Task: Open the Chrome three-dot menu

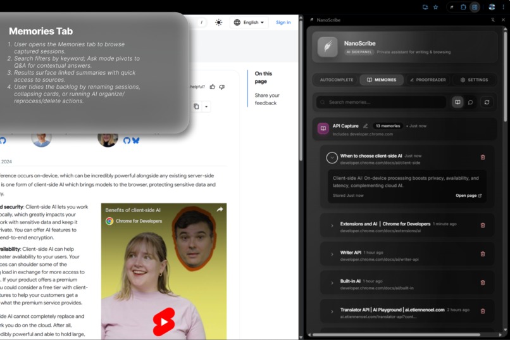Action: pyautogui.click(x=503, y=7)
